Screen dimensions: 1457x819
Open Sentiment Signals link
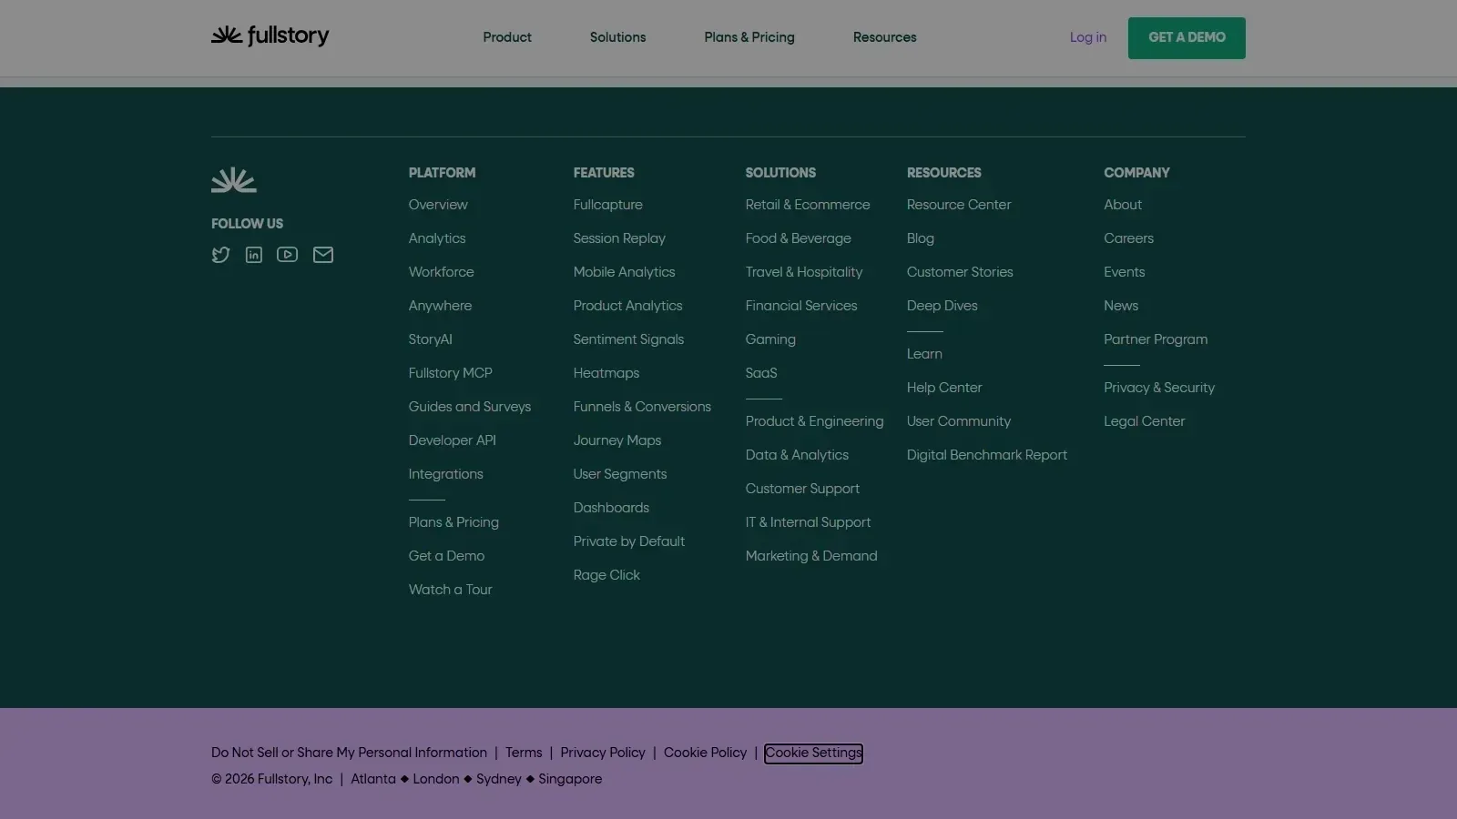pos(628,339)
